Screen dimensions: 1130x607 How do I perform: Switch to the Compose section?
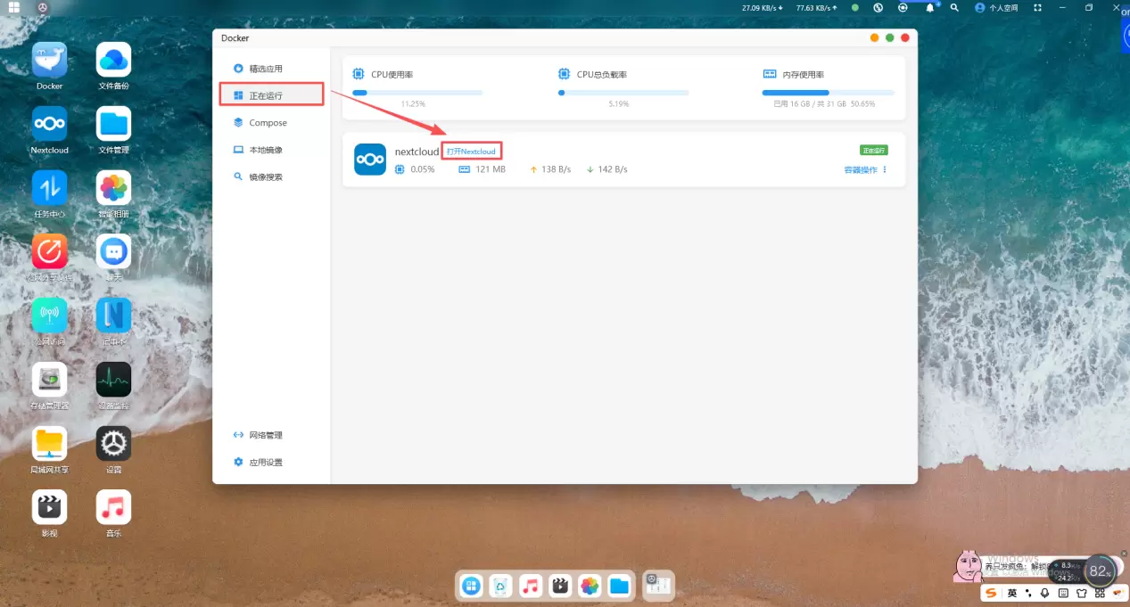tap(267, 123)
